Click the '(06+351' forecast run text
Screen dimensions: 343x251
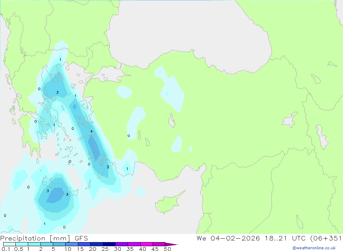coord(326,238)
